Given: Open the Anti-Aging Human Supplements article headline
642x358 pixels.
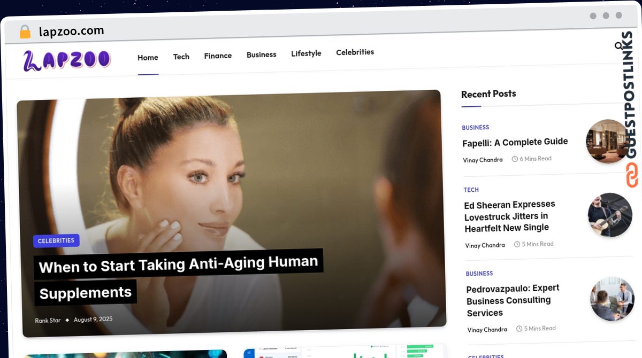Looking at the screenshot, I should pos(178,265).
